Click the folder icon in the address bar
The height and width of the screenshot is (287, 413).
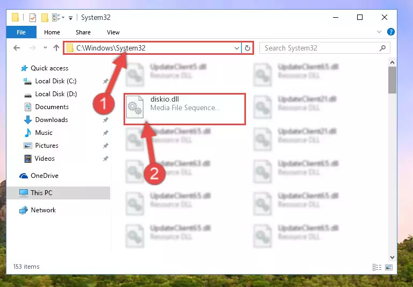70,48
